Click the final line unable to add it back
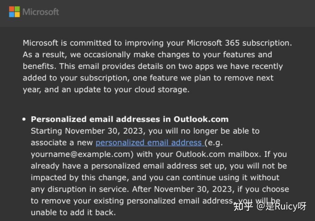 tap(73, 212)
